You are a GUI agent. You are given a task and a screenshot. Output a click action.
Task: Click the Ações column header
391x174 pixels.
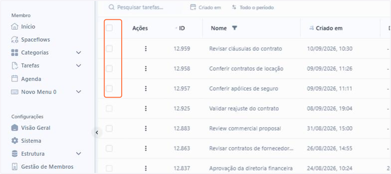[x=140, y=28]
